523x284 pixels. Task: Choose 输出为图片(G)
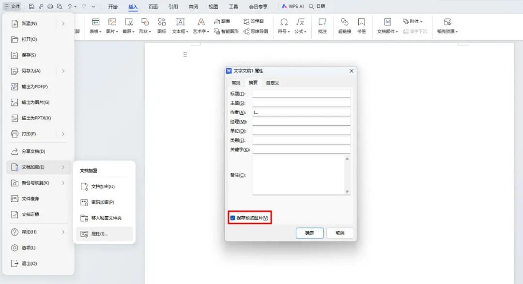point(38,103)
